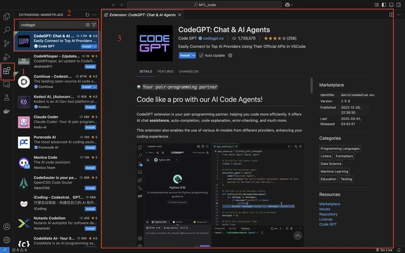Image resolution: width=405 pixels, height=253 pixels.
Task: Click Go Live in status bar
Action: pyautogui.click(x=384, y=250)
